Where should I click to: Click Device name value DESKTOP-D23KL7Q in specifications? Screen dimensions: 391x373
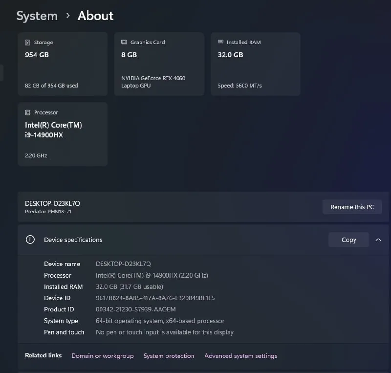coord(123,263)
